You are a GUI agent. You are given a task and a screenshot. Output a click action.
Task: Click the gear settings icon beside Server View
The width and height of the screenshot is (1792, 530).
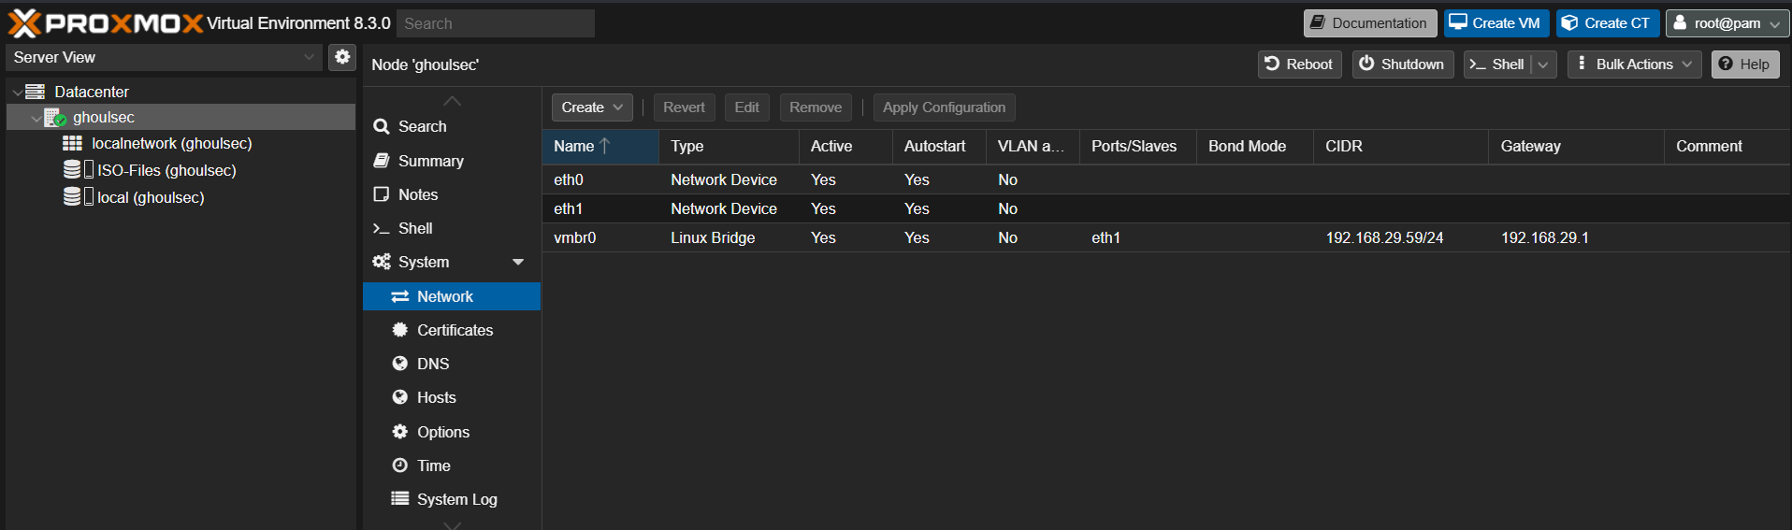(x=342, y=57)
